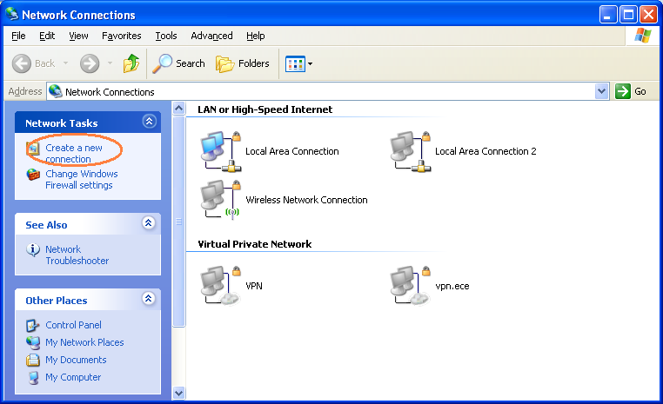Click the Windows Firewall settings icon
Viewport: 663px width, 404px height.
pos(33,175)
